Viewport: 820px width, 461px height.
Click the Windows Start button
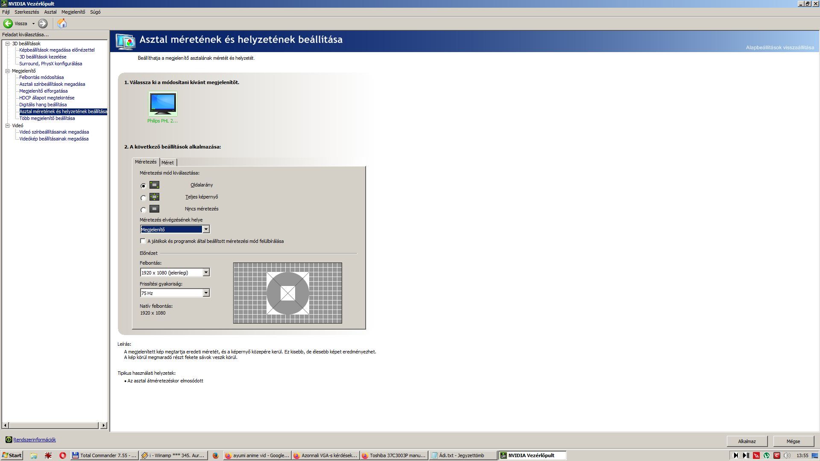[12, 455]
